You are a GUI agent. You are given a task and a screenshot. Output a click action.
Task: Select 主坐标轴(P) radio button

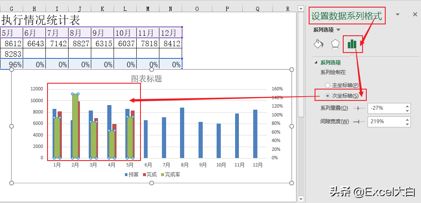tap(327, 85)
